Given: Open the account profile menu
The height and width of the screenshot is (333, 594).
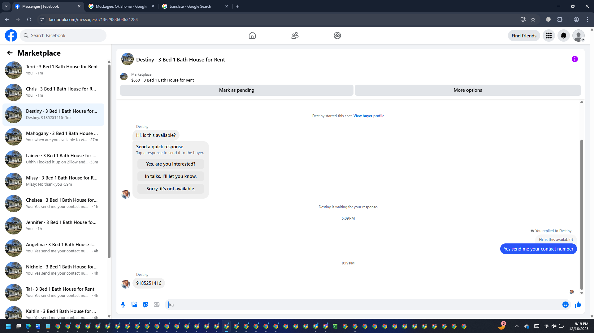Looking at the screenshot, I should point(579,36).
